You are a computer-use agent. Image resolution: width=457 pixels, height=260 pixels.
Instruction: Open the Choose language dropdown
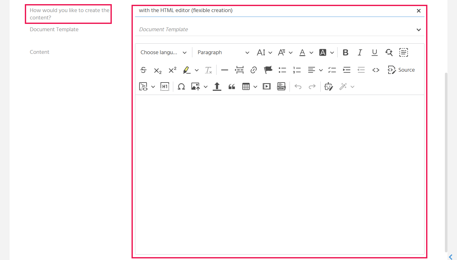(x=164, y=53)
